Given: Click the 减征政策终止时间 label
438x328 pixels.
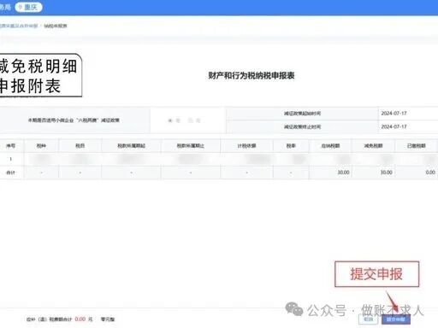Looking at the screenshot, I should coord(302,126).
